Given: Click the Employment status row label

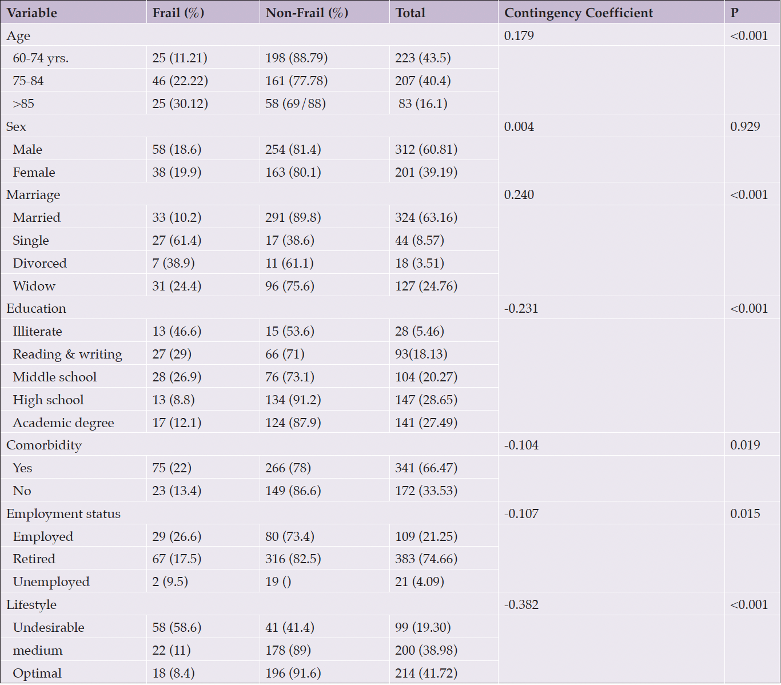Looking at the screenshot, I should (x=63, y=514).
